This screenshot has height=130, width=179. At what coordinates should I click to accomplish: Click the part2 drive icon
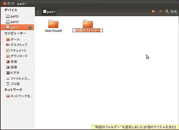click(8, 21)
